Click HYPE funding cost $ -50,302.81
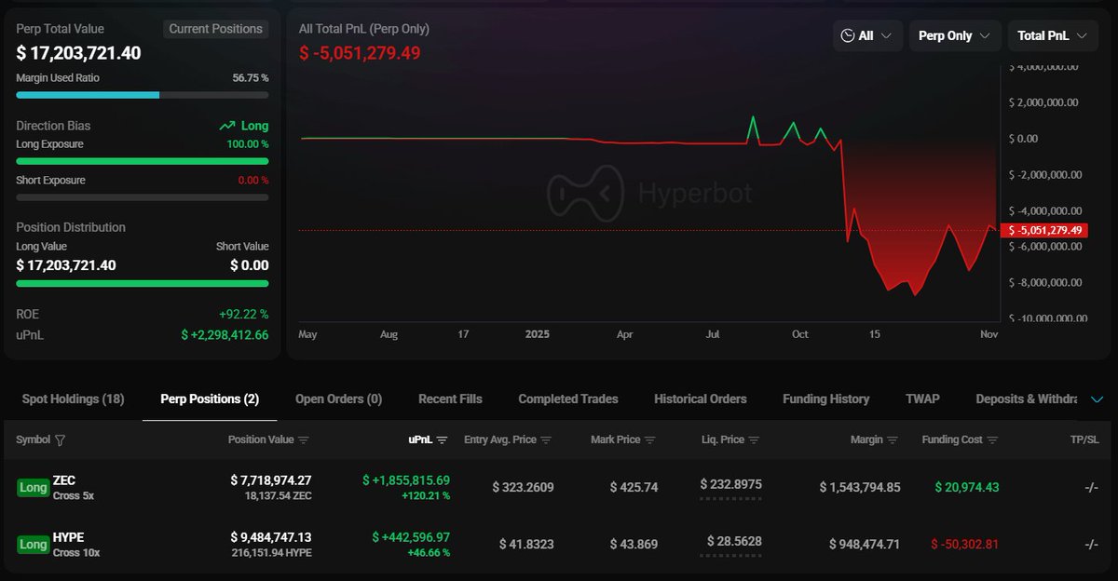The width and height of the screenshot is (1118, 581). pyautogui.click(x=964, y=544)
